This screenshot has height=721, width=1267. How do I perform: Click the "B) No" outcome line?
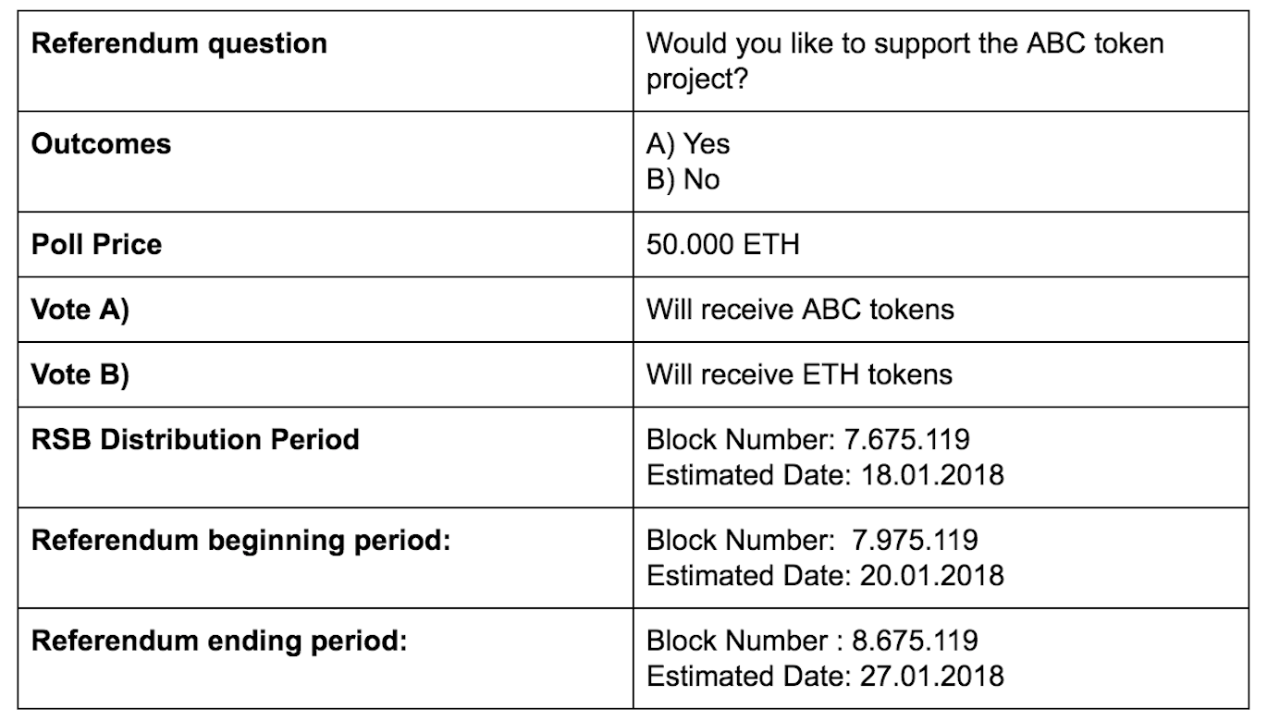pos(683,179)
